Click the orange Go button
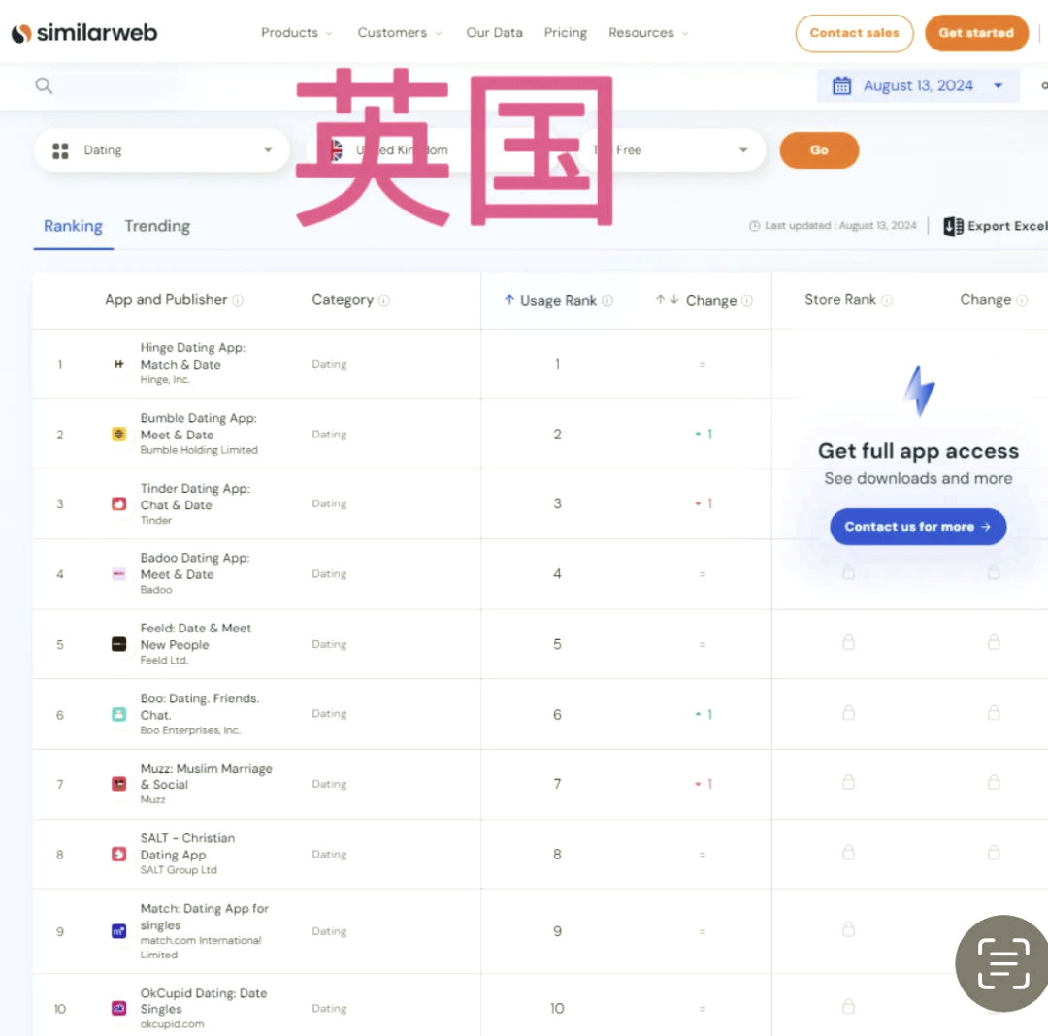The width and height of the screenshot is (1048, 1036). (x=819, y=150)
